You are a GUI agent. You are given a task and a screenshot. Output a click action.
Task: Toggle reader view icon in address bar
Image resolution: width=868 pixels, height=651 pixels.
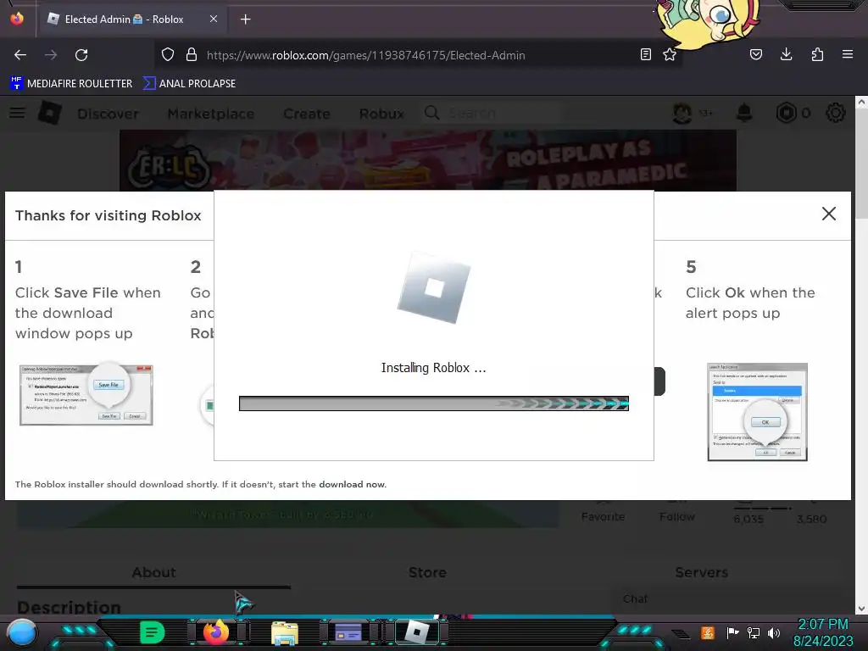pos(645,55)
